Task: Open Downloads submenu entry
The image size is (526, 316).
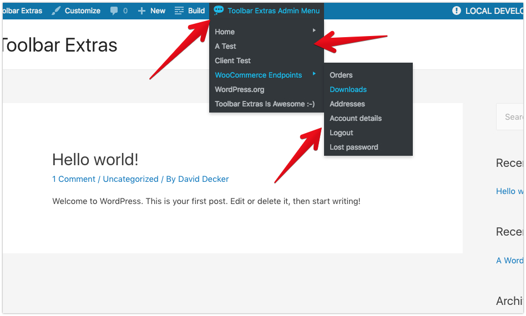Action: tap(348, 89)
